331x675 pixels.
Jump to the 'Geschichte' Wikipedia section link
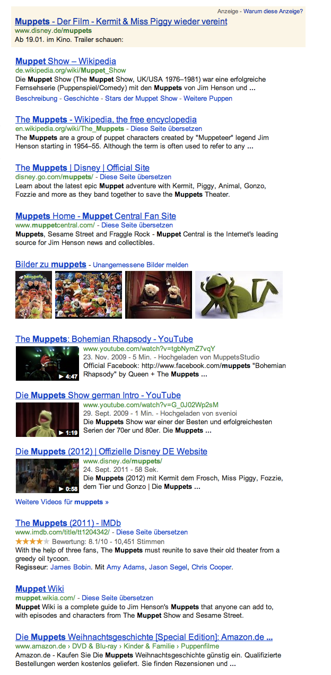tap(81, 99)
